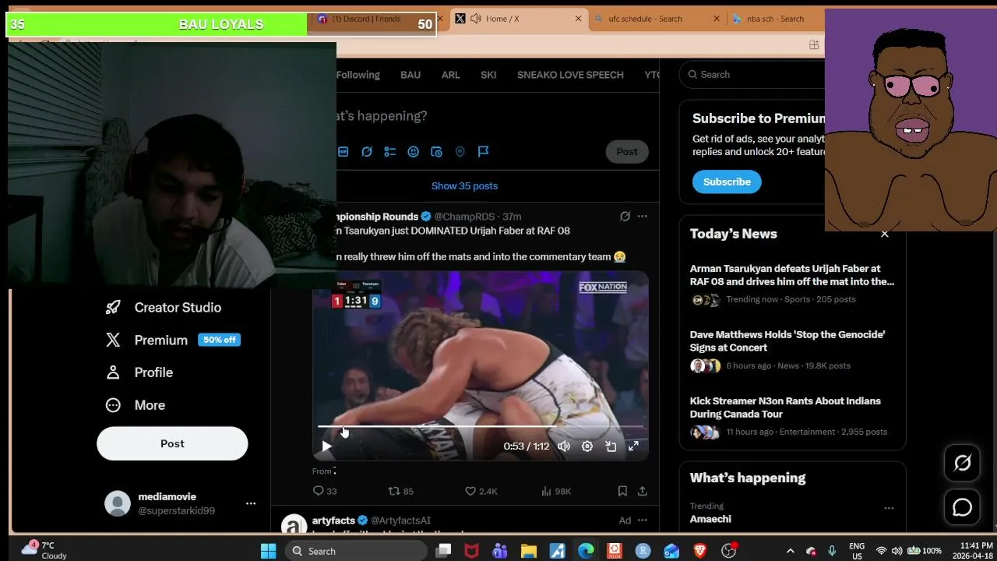Switch to the ARL tab
This screenshot has height=561, width=997.
pos(450,75)
